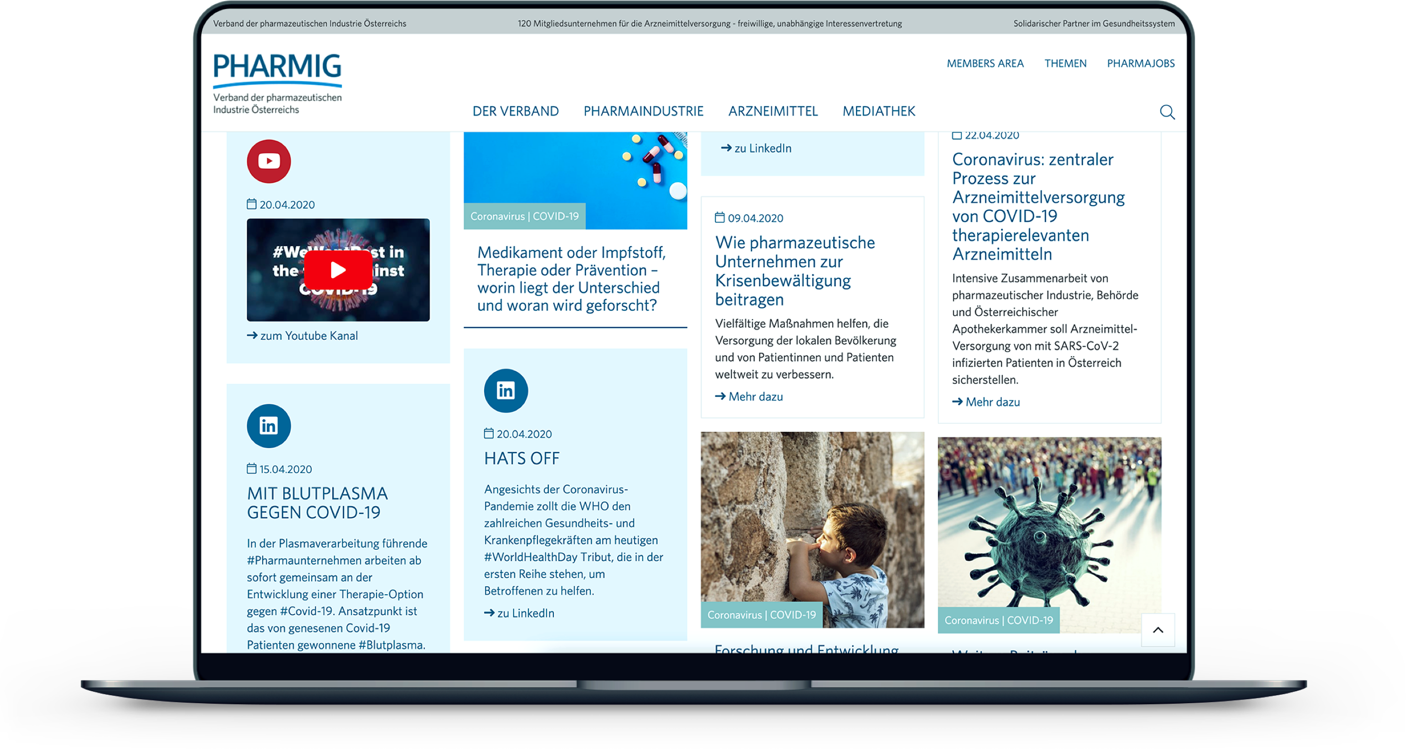The image size is (1406, 750).
Task: Click Coronavirus | COVID-19 tag on virus image
Action: pyautogui.click(x=998, y=621)
